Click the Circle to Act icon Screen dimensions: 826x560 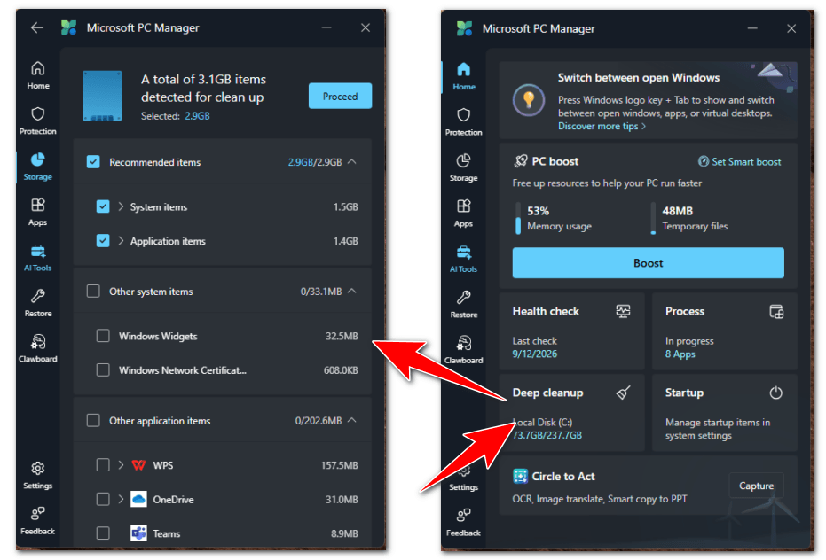[520, 477]
